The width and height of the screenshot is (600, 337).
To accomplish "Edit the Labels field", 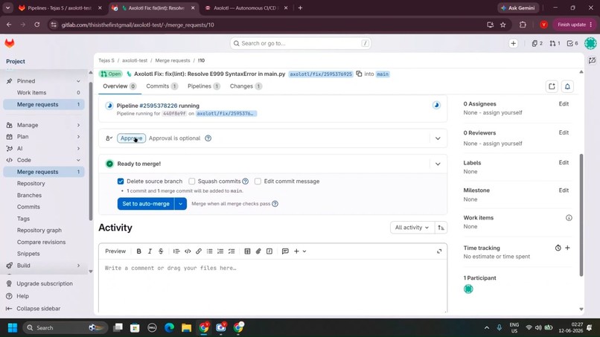I will [x=564, y=163].
